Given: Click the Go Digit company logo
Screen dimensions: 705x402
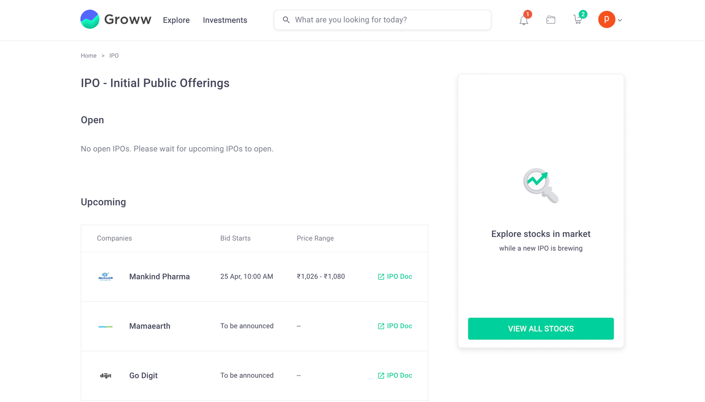Looking at the screenshot, I should coord(106,376).
